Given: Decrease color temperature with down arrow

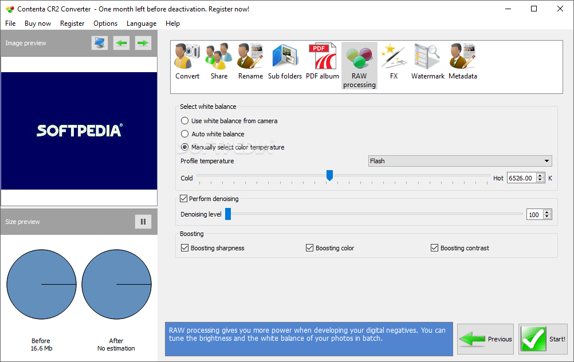Looking at the screenshot, I should pos(540,180).
